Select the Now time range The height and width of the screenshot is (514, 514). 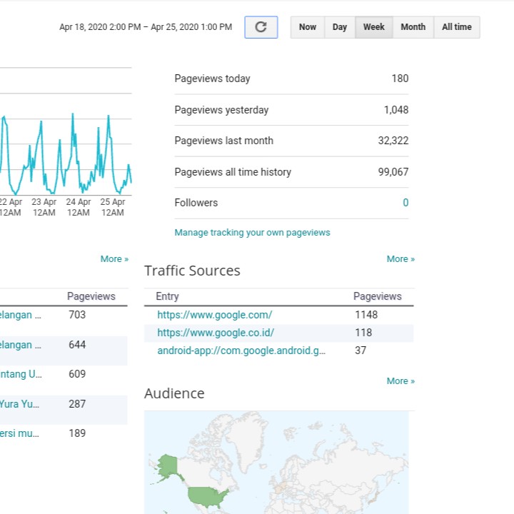[307, 27]
